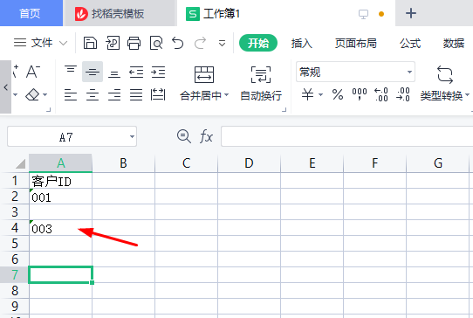Increase decimal places

coord(381,94)
